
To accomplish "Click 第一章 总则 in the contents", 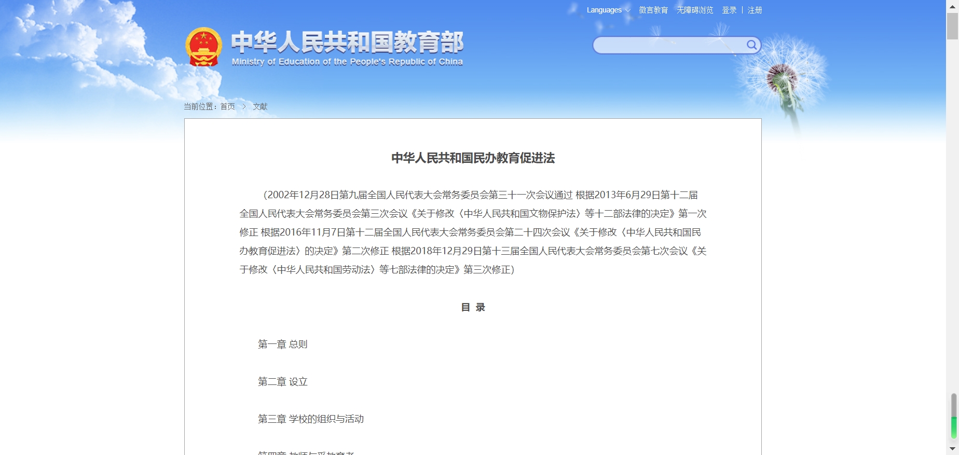I will pyautogui.click(x=283, y=344).
